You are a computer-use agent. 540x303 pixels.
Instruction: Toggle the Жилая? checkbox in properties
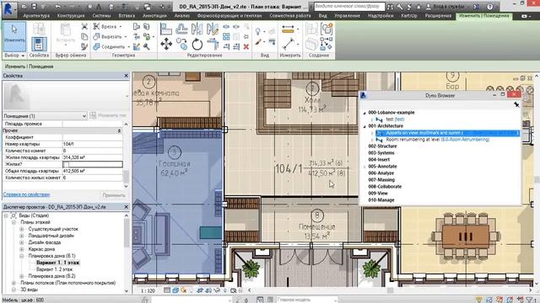pyautogui.click(x=66, y=164)
